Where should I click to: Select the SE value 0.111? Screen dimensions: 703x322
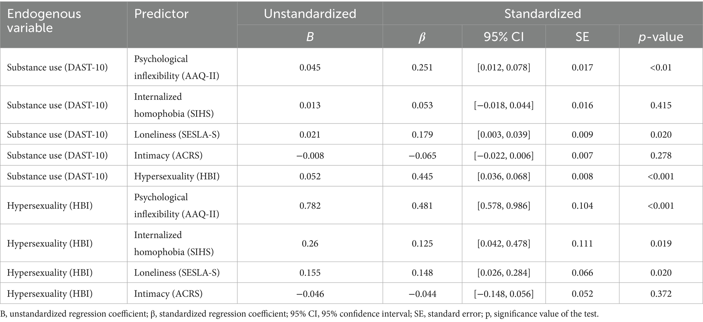[x=582, y=243]
